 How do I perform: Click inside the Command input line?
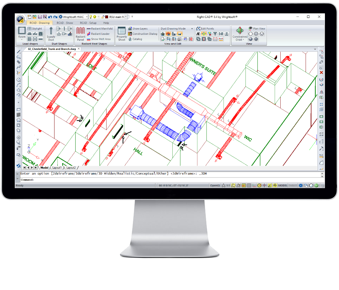tap(105, 180)
